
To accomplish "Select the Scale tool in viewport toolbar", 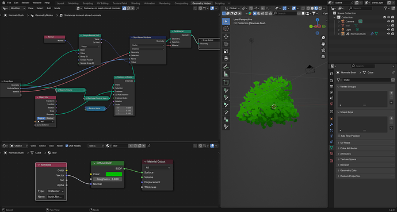I will [x=226, y=51].
